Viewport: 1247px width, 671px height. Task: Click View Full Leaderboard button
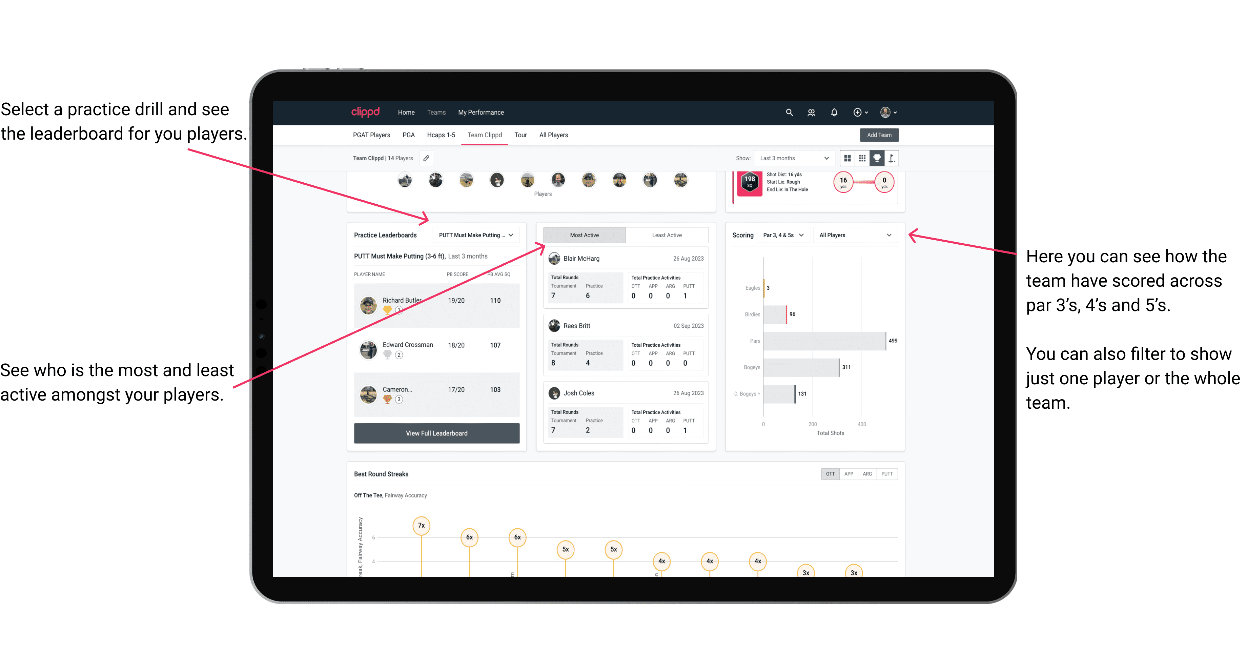pyautogui.click(x=436, y=434)
